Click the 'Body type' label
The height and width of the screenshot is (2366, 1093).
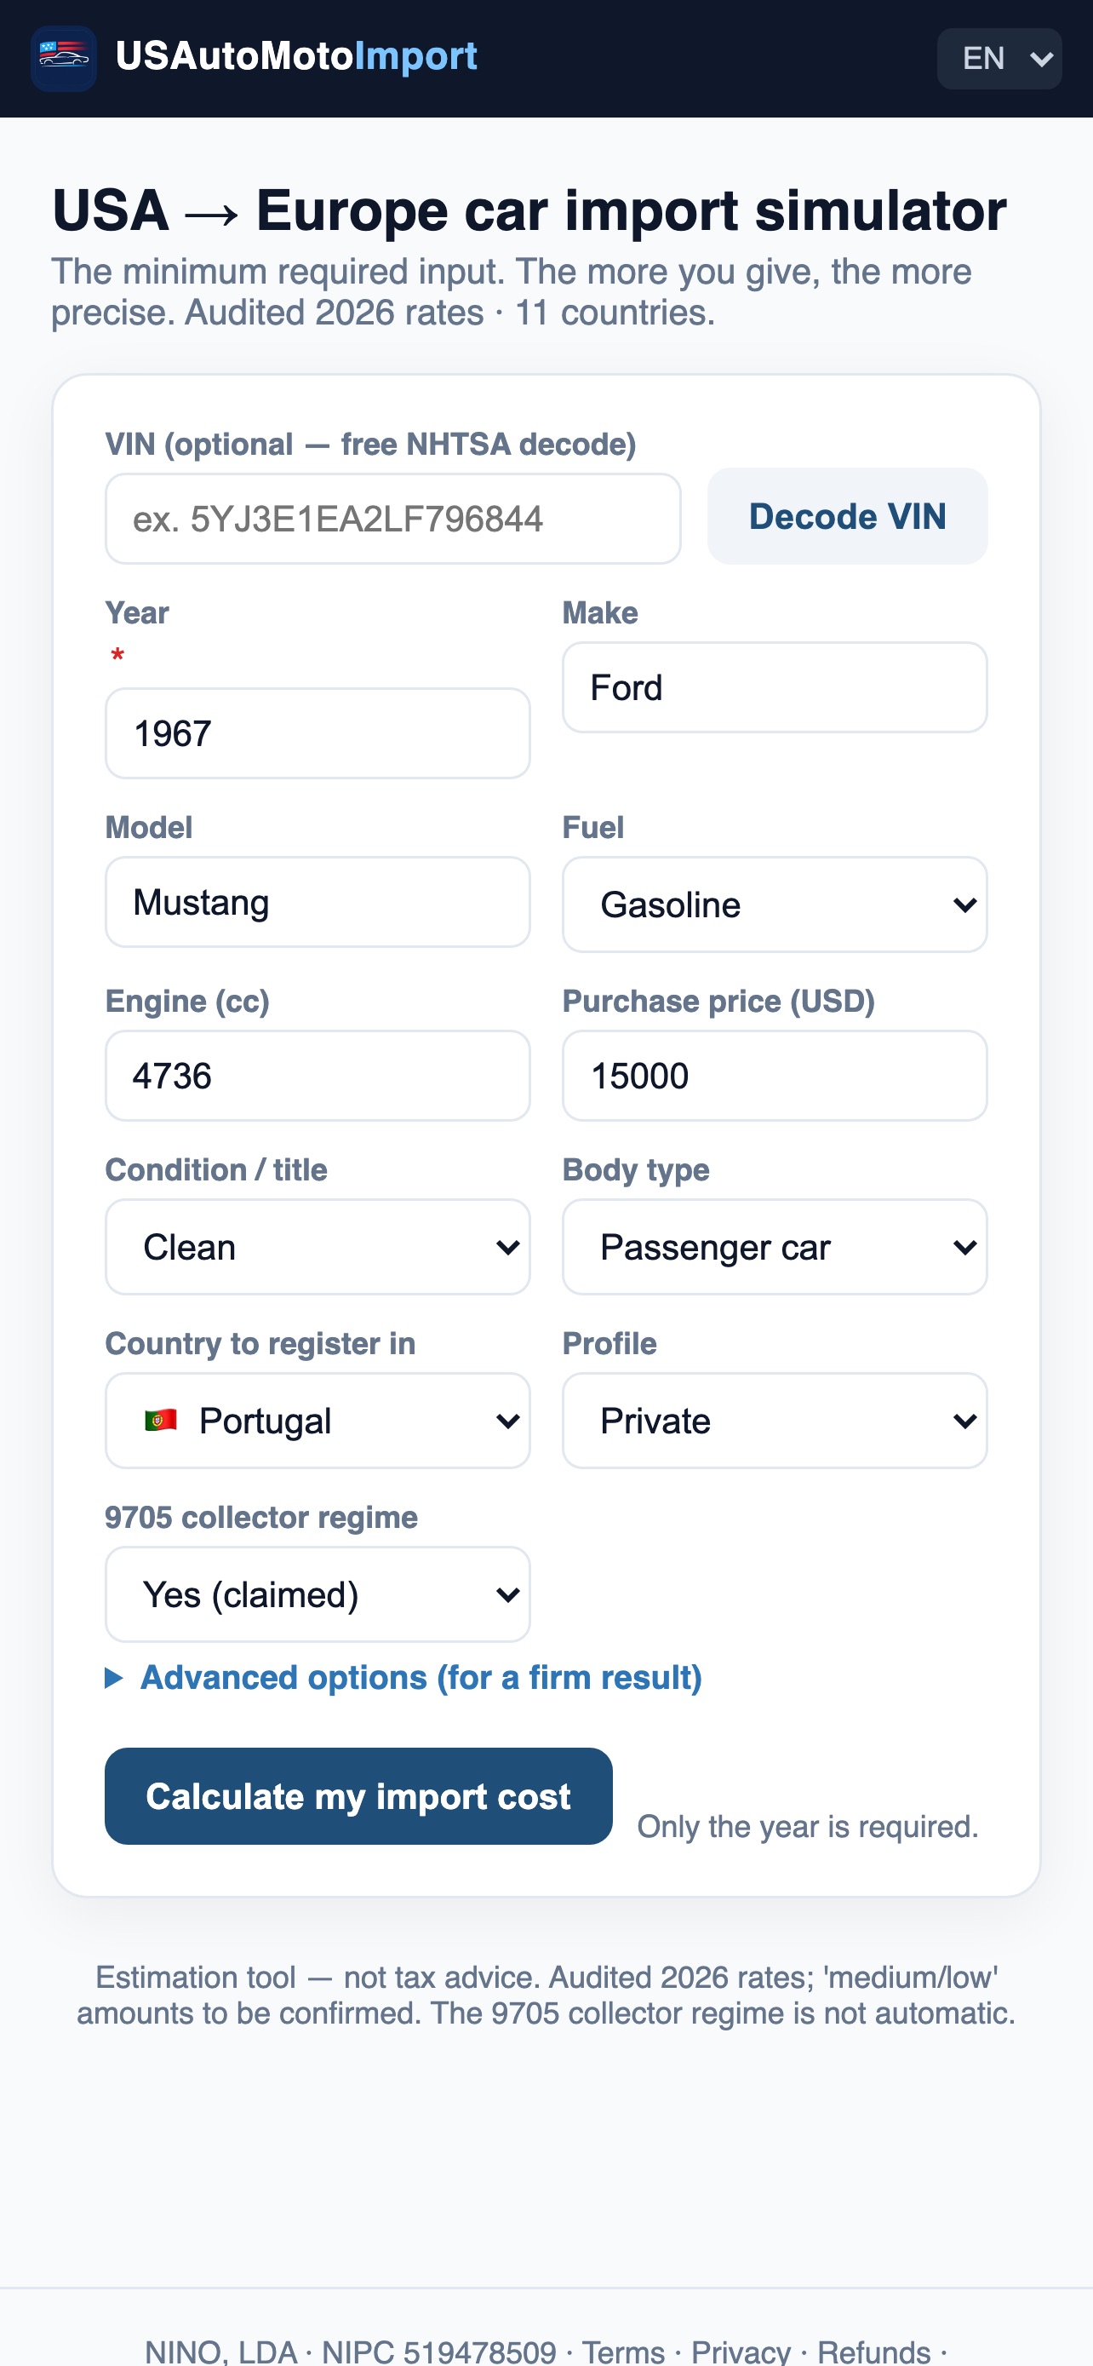[x=636, y=1170]
